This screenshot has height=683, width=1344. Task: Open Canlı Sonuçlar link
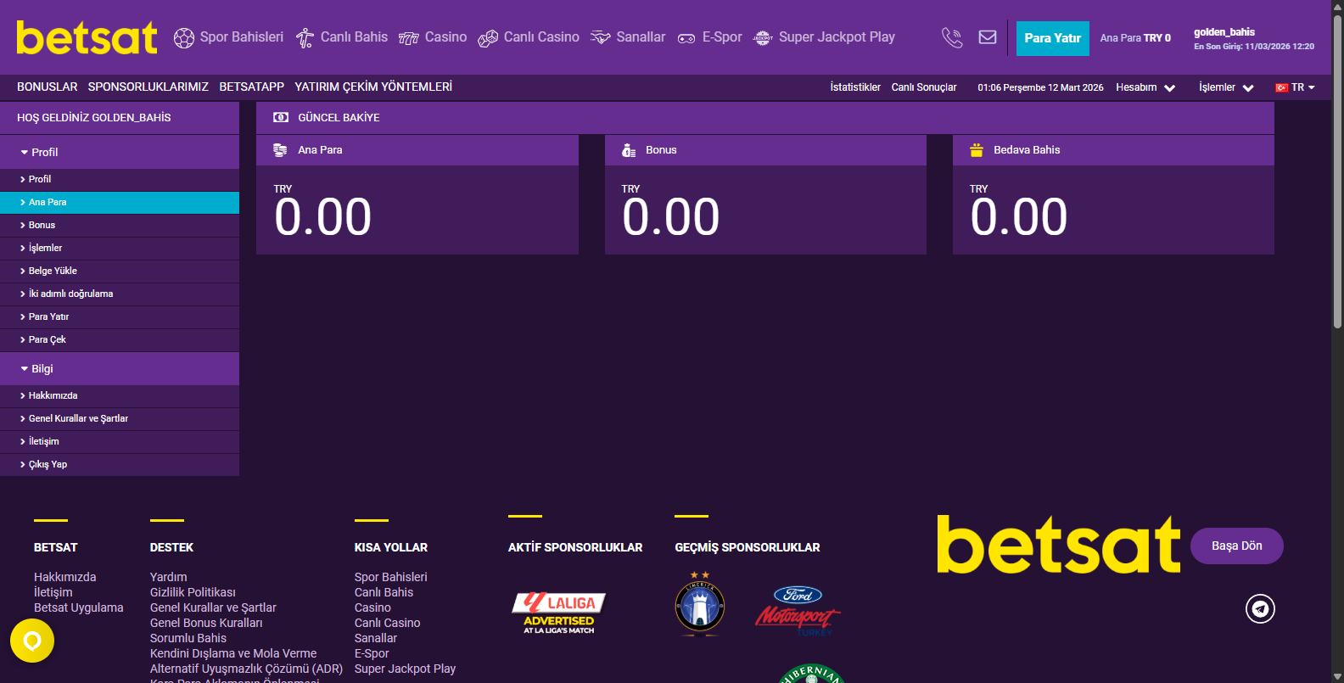[x=924, y=87]
